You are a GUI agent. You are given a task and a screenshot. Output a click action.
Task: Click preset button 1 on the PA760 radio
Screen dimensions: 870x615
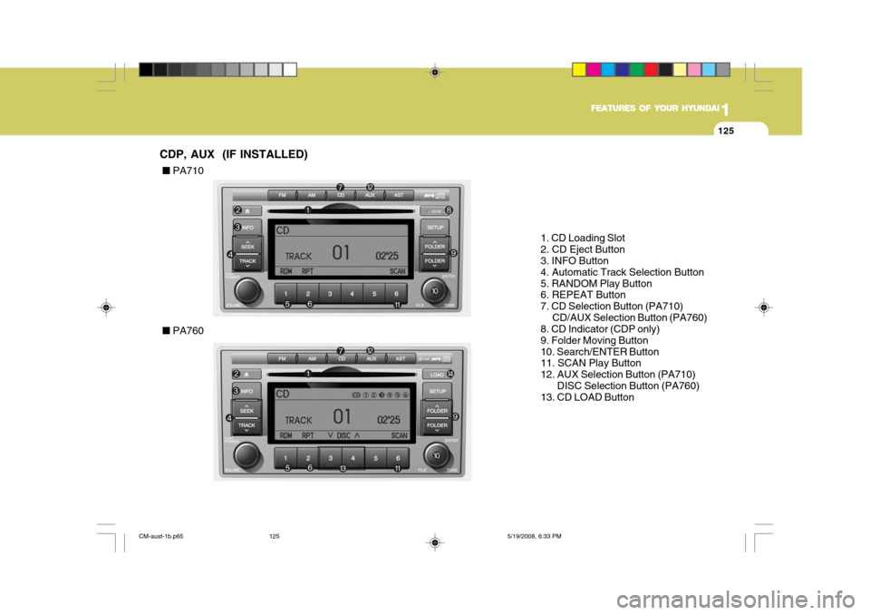pos(285,458)
